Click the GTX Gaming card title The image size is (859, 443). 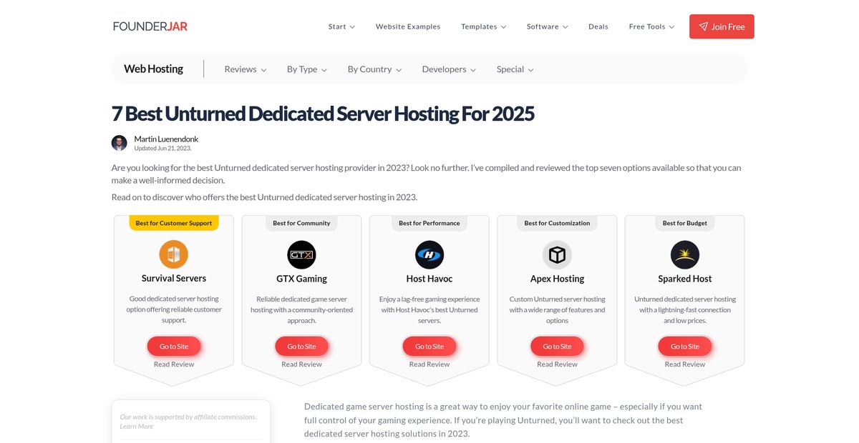coord(301,279)
